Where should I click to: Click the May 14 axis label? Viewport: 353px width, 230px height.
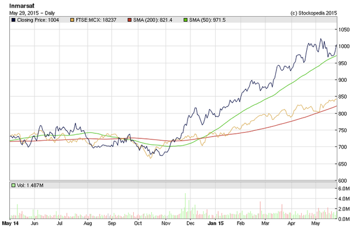pyautogui.click(x=10, y=223)
